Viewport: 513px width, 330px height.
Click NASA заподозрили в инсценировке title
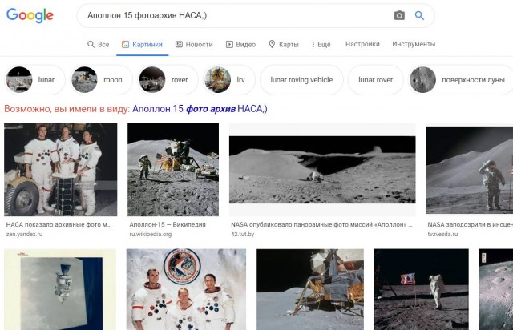click(471, 225)
